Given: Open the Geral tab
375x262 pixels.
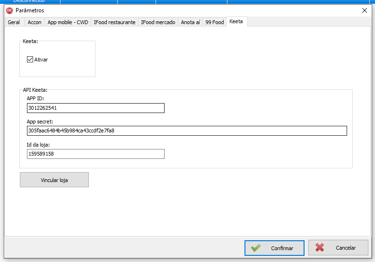Looking at the screenshot, I should pos(14,22).
